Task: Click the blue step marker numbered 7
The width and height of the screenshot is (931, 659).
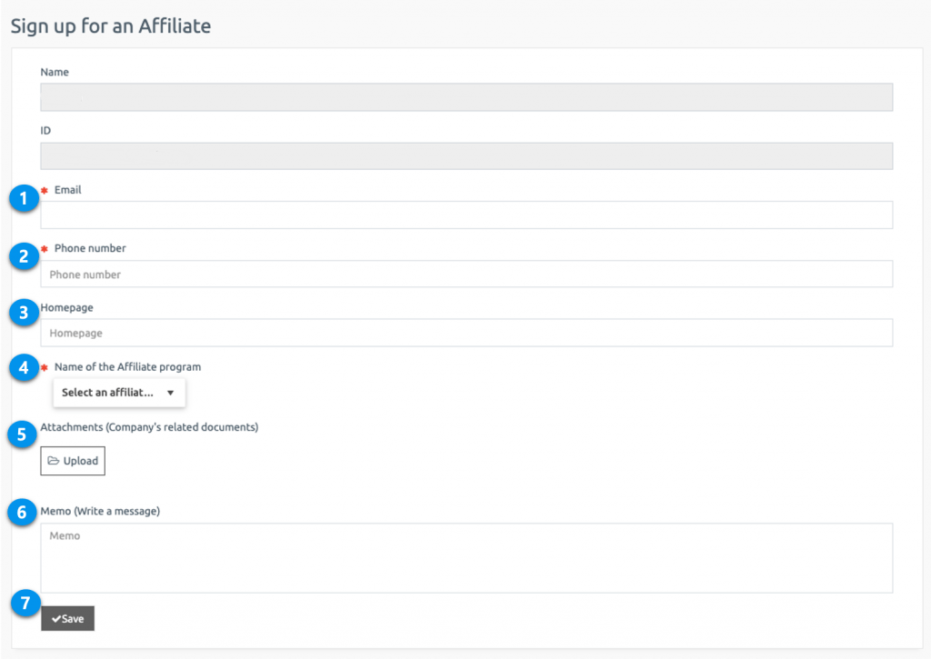Action: tap(24, 603)
